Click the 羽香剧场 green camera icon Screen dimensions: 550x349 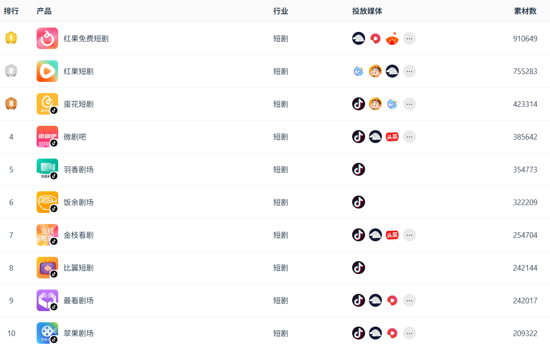coord(47,168)
